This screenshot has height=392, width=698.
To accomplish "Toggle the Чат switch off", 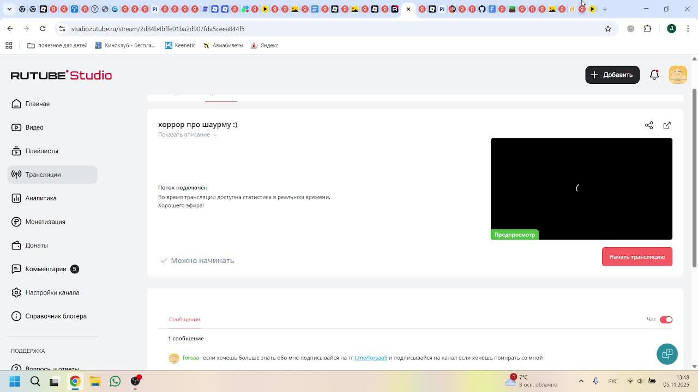I will point(666,320).
